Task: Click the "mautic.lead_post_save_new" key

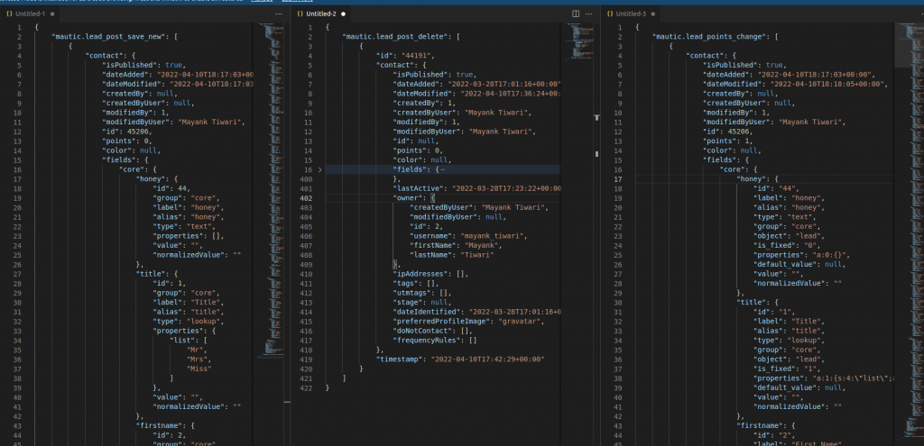Action: (109, 36)
